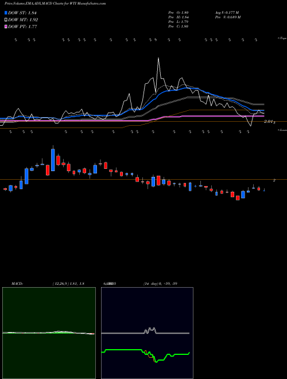The width and height of the screenshot is (287, 379).
Task: Click the '(12,26,9) 1.81, 1.8' MACD parameters
Action: 68,284
